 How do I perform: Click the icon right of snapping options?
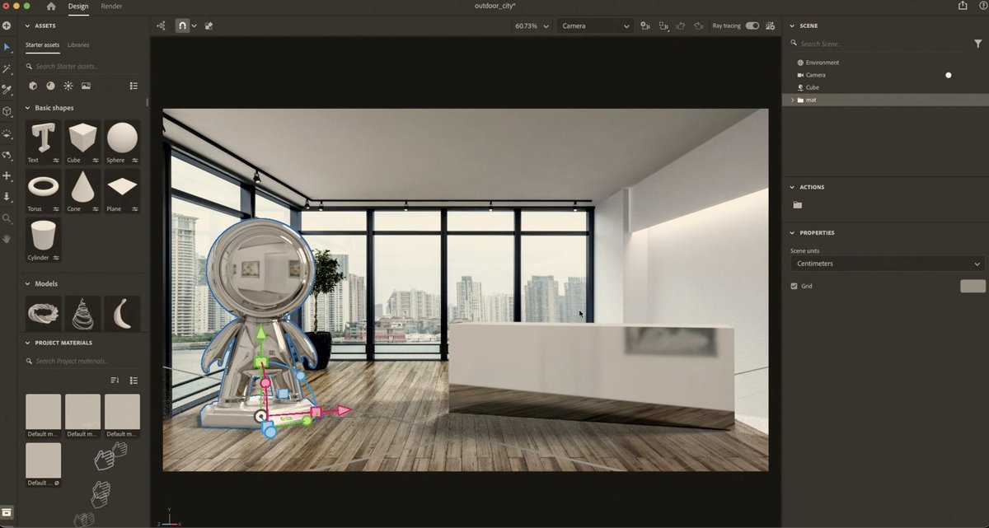209,26
